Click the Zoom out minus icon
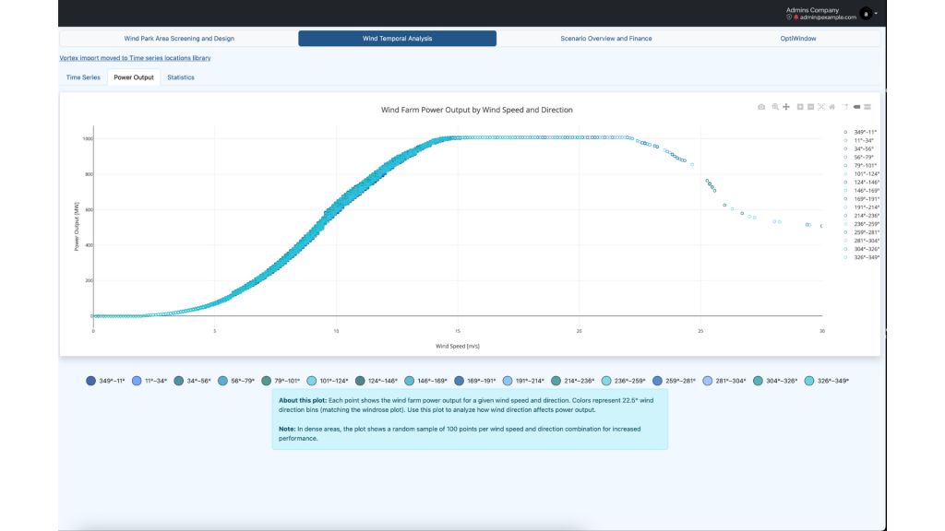Image resolution: width=945 pixels, height=531 pixels. coord(810,107)
